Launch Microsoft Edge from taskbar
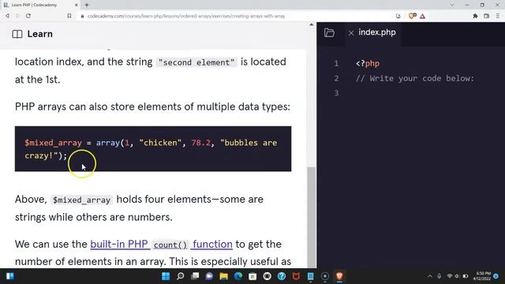The height and width of the screenshot is (284, 505). point(238,276)
